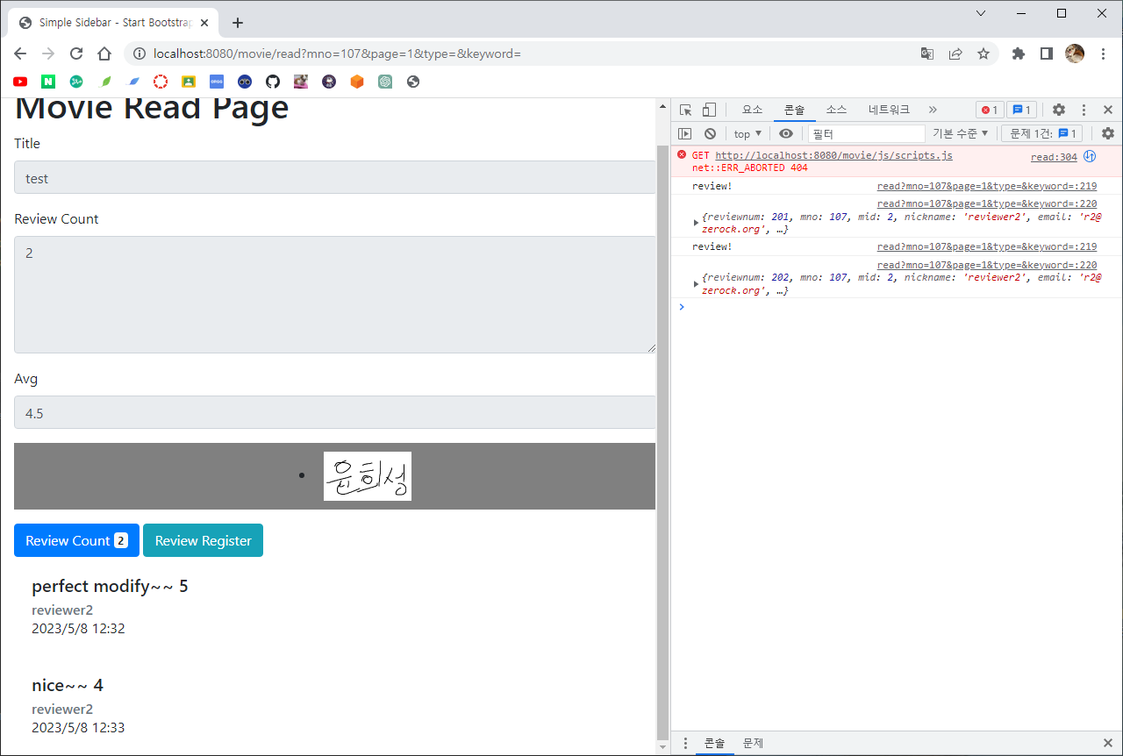The width and height of the screenshot is (1123, 756).
Task: Translate this page with Google Translate icon
Action: [x=927, y=53]
